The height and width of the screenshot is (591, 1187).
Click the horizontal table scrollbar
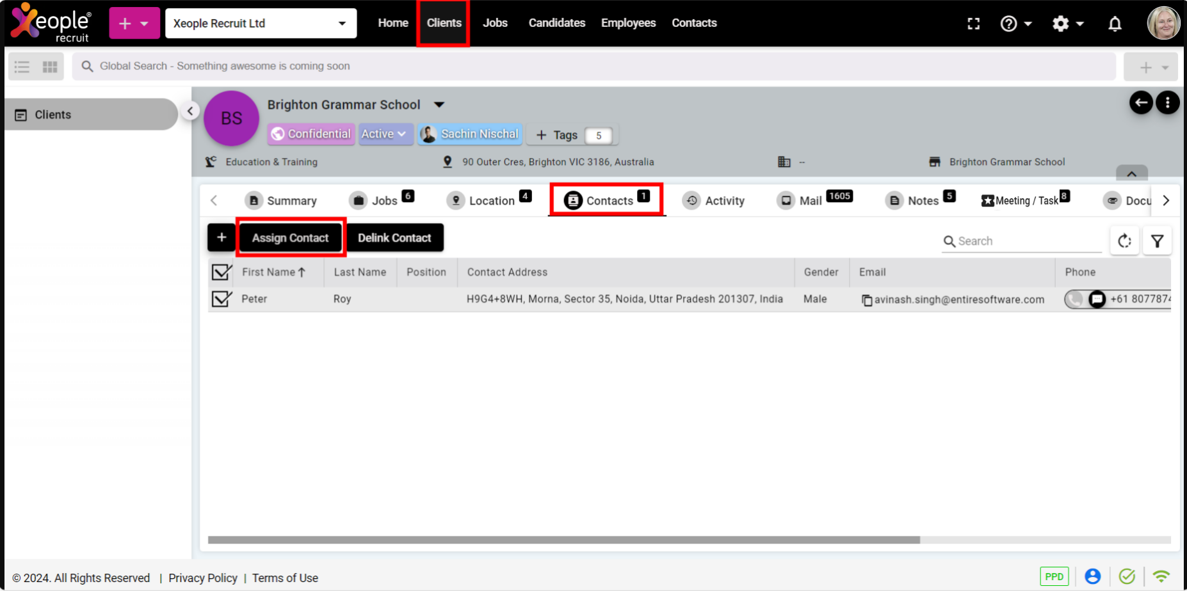[x=564, y=540]
